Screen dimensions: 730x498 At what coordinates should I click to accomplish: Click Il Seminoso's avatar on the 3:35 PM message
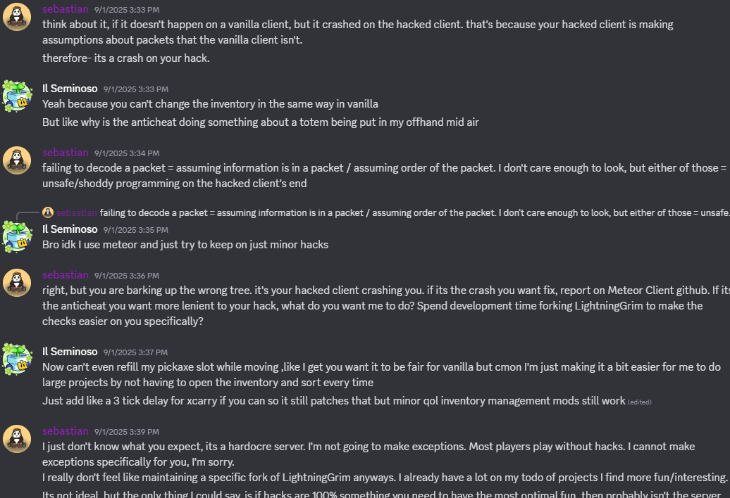point(17,236)
